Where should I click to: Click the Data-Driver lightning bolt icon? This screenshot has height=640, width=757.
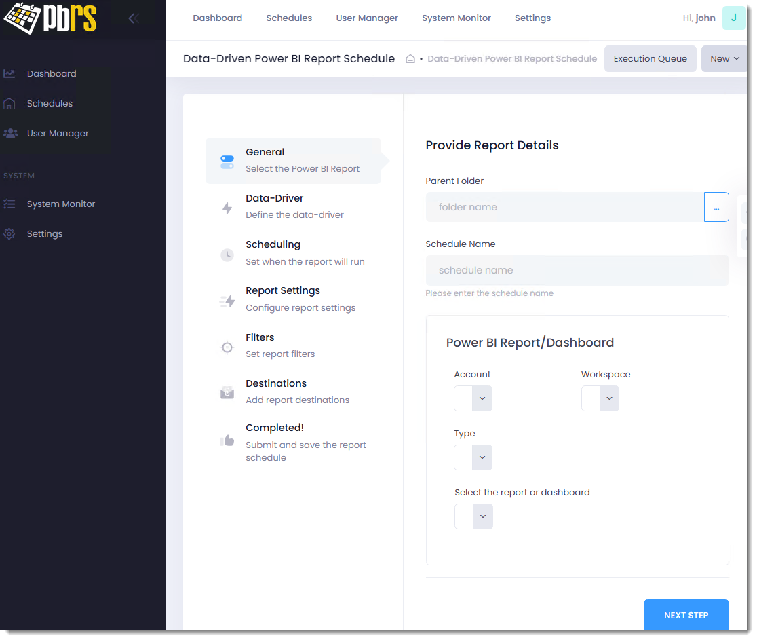point(227,208)
